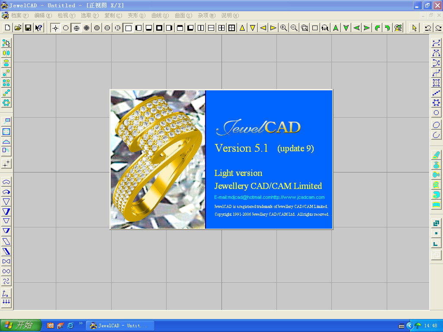
Task: Choose the straight line with points tool
Action: [x=436, y=93]
